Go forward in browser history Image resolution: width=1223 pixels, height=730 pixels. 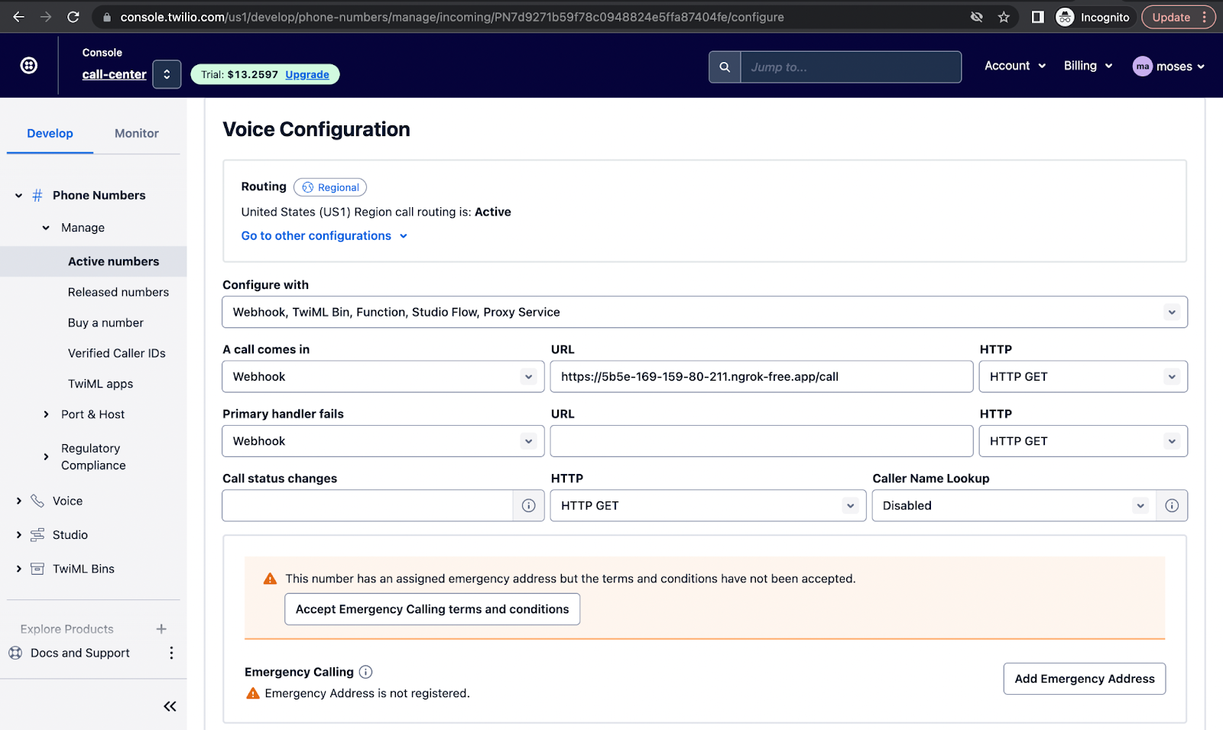coord(46,17)
